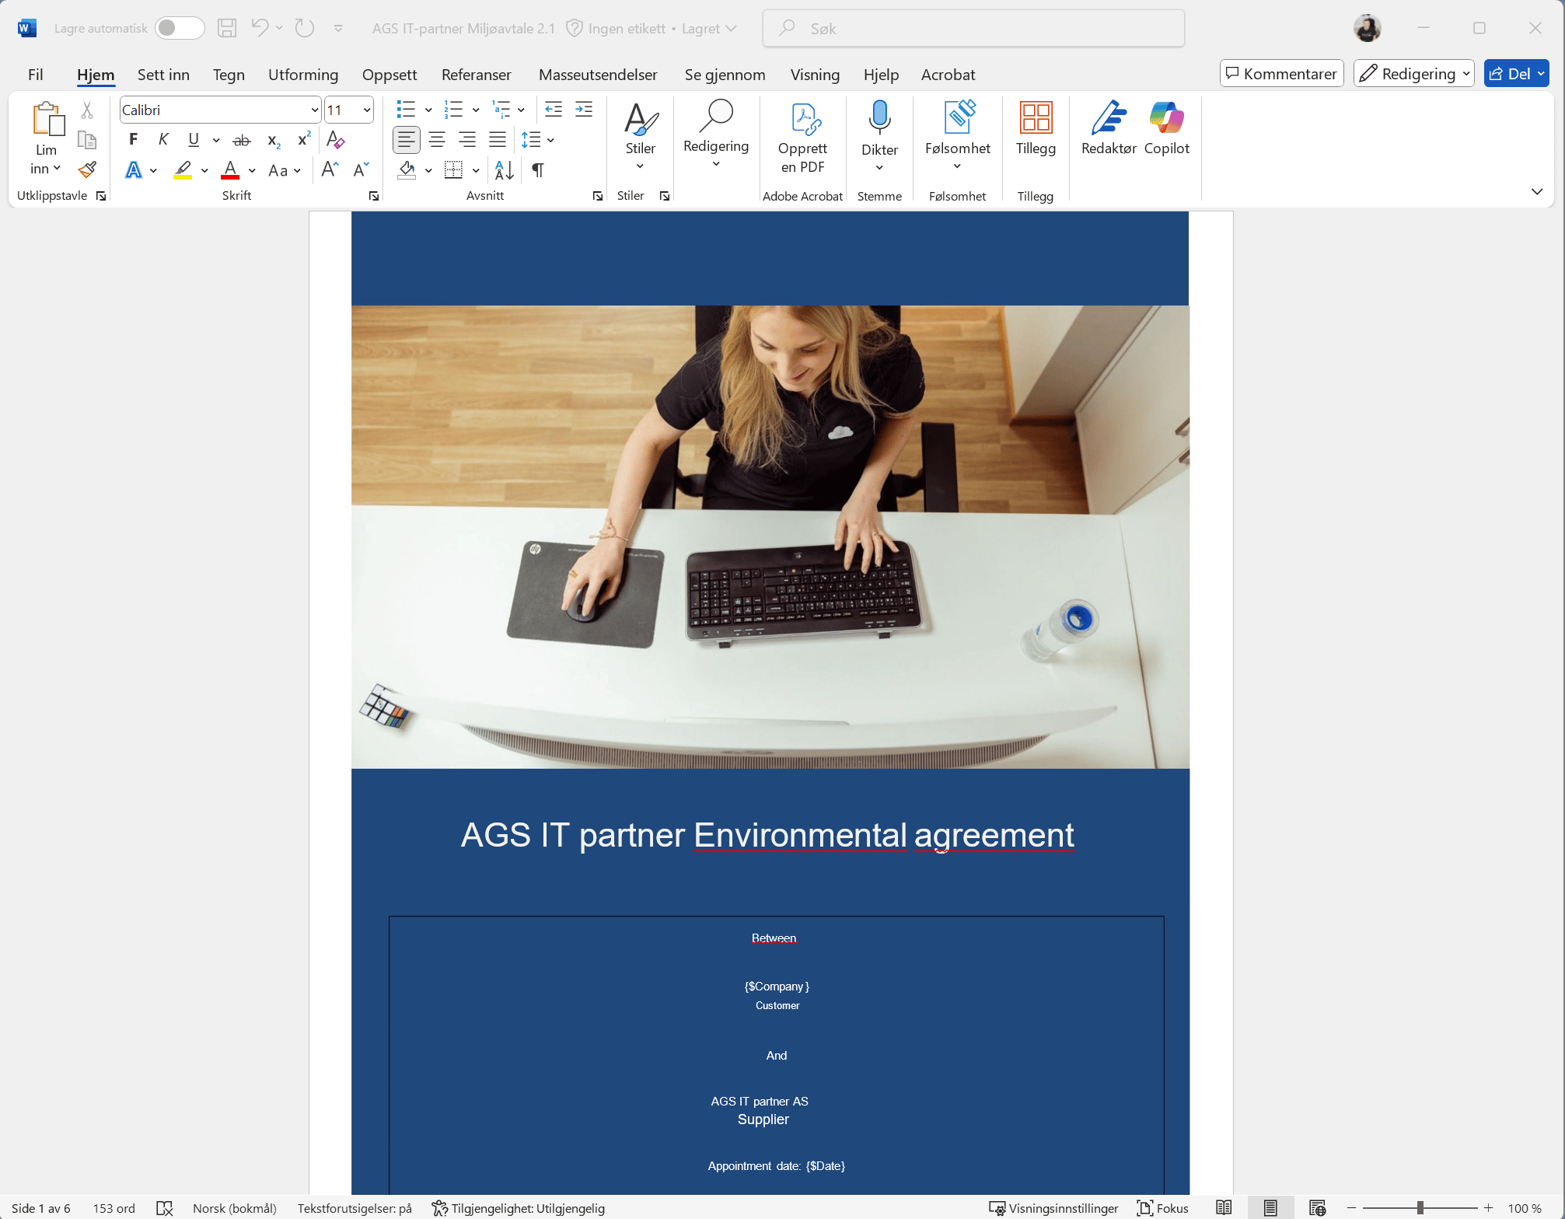1565x1219 pixels.
Task: Click the Sort A-Z icon
Action: click(x=504, y=169)
